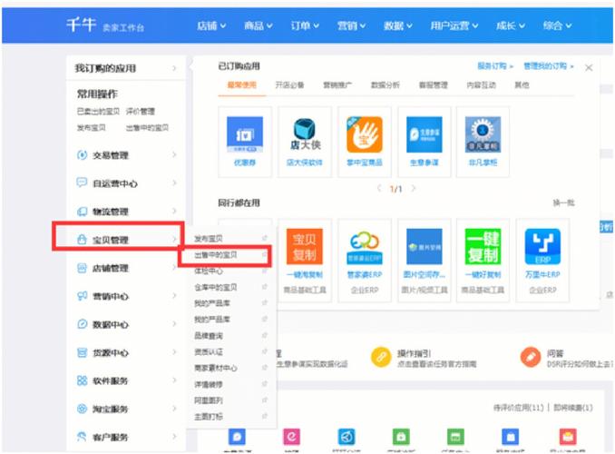The width and height of the screenshot is (615, 454).
Task: Click the yellow 操作指引 link icon
Action: pyautogui.click(x=381, y=357)
